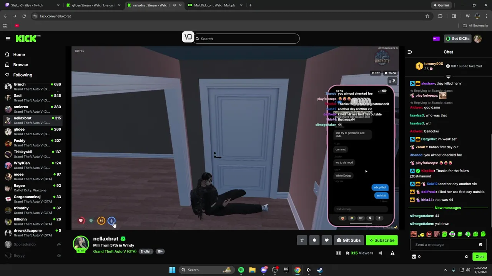Click the green Subscribe button
492x276 pixels.
click(x=382, y=240)
